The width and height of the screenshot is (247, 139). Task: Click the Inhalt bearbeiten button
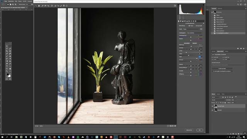click(222, 69)
